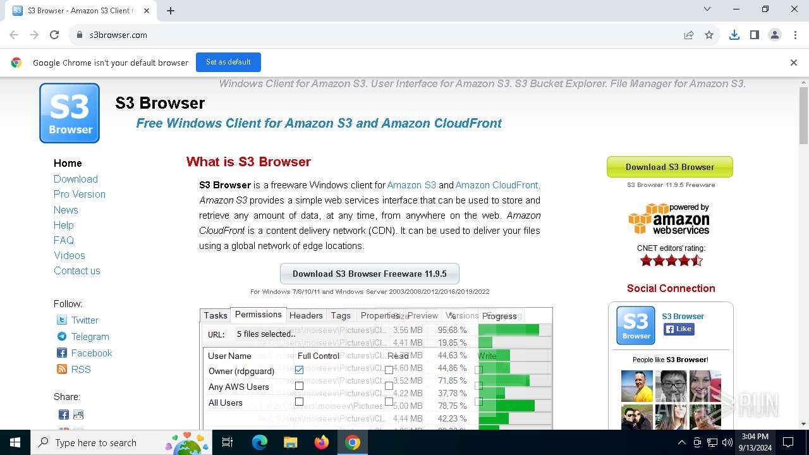Toggle Full Control for Any AWS Users
Viewport: 809px width, 455px height.
[299, 385]
